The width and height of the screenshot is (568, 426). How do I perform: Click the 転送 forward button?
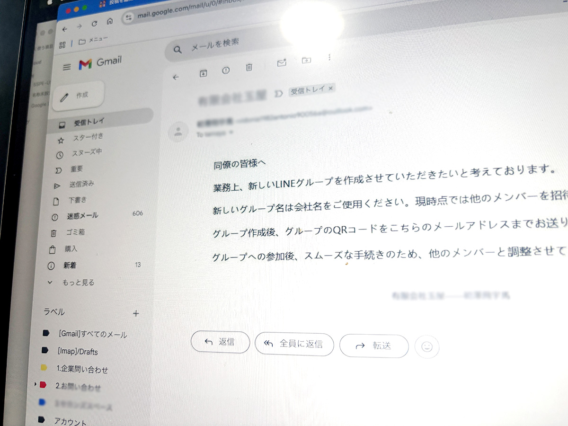373,346
